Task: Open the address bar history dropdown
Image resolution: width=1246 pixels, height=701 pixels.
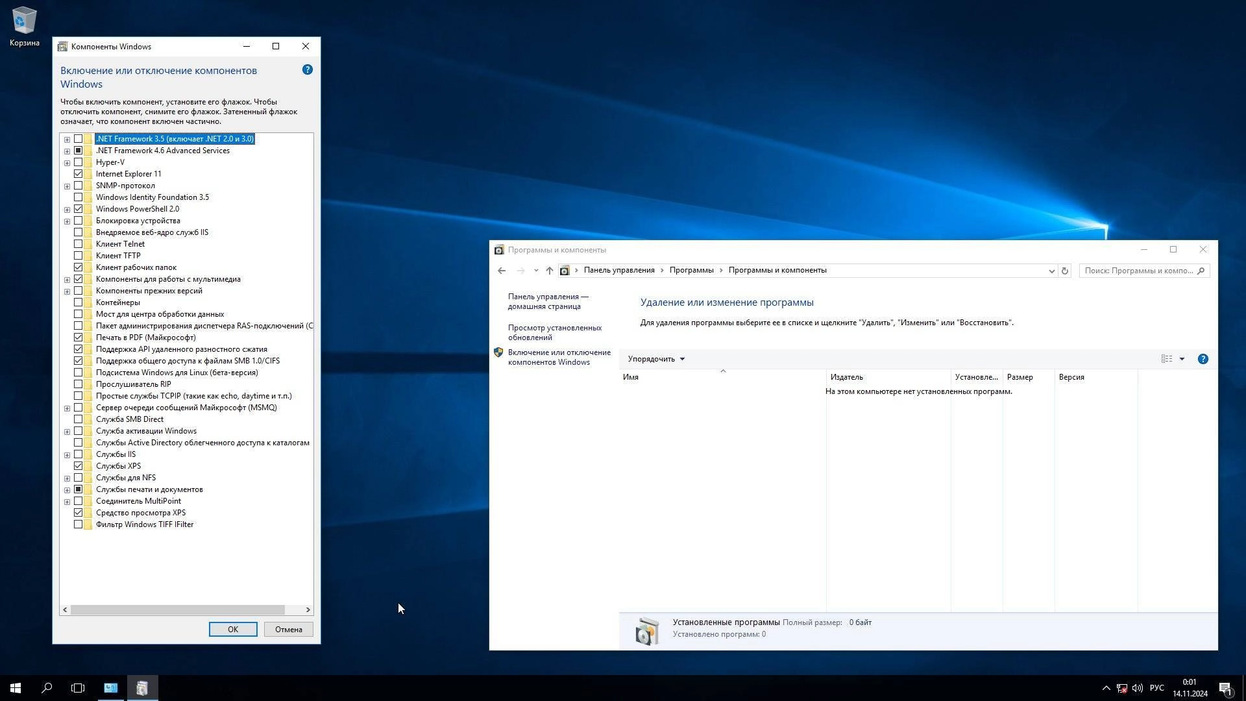Action: pos(1051,271)
